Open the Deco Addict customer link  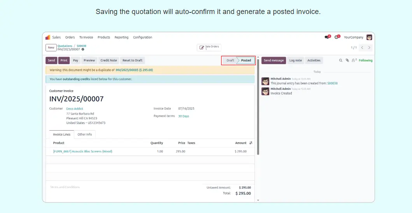[75, 109]
